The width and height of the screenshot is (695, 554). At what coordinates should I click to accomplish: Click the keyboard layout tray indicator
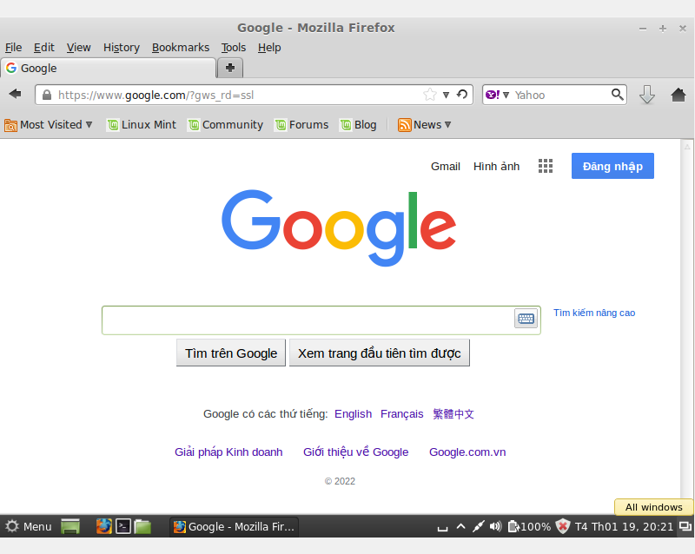(442, 527)
